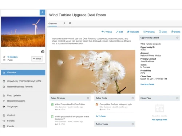Viewport: 182px width, 136px height.
Task: Click info icon on Close Plan panel
Action: pos(177,98)
